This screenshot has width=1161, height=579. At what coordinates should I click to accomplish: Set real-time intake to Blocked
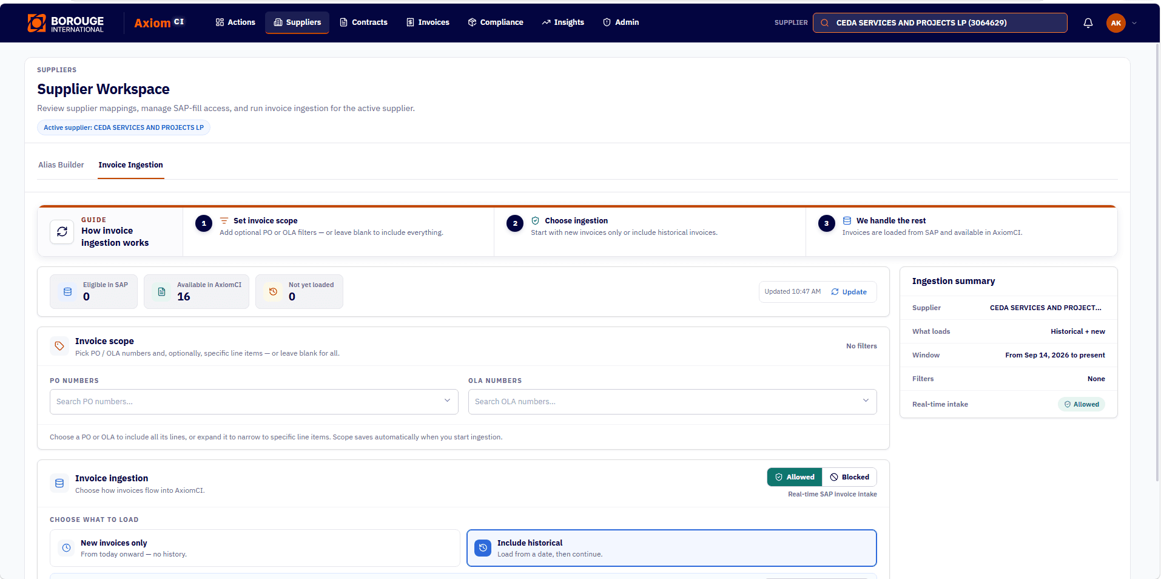849,477
